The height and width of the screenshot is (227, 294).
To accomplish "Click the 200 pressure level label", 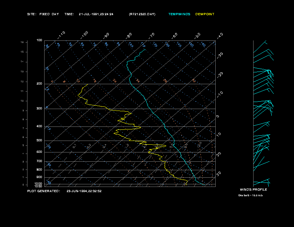I will click(x=39, y=84).
